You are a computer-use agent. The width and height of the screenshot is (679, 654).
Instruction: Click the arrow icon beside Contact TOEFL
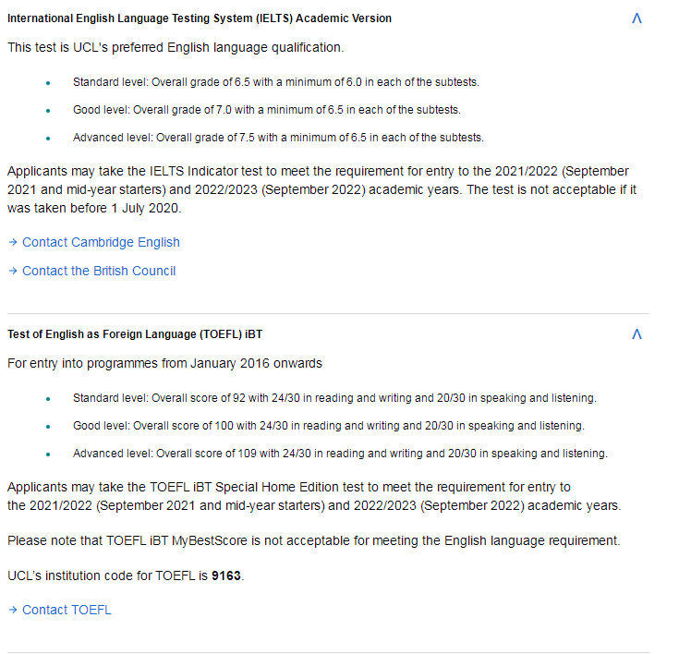[13, 610]
